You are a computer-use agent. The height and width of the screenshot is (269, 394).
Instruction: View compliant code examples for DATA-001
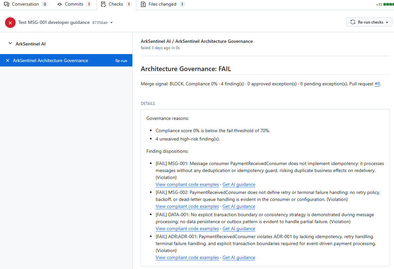(x=187, y=229)
